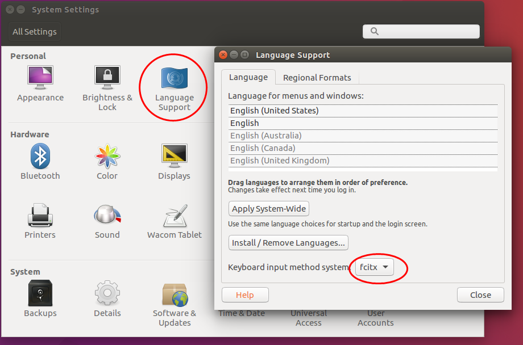The height and width of the screenshot is (345, 523).
Task: Switch to the Language tab
Action: click(x=248, y=77)
